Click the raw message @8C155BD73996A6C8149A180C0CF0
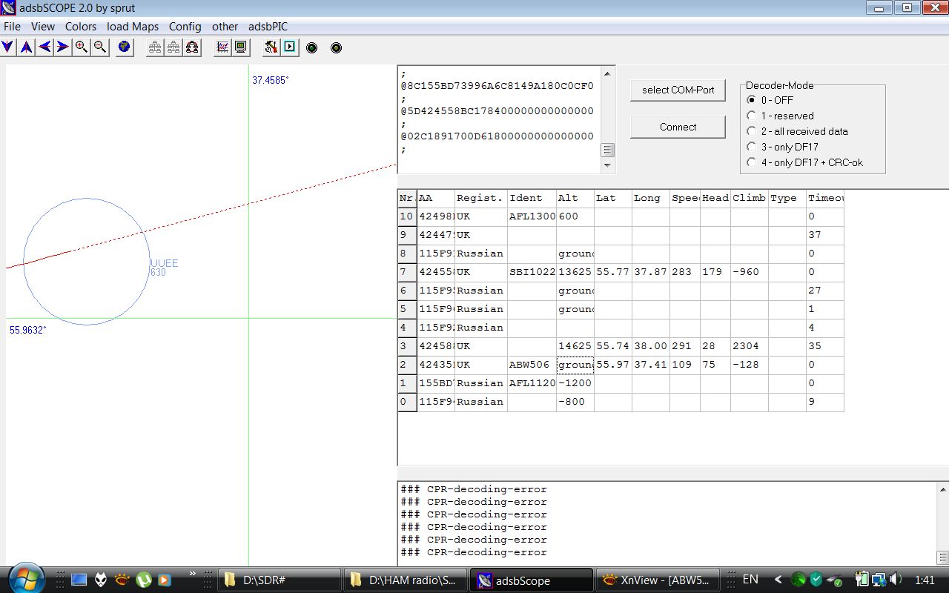 [x=497, y=86]
